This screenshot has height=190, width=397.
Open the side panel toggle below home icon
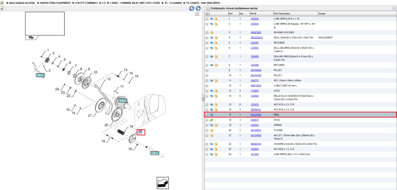[x=2, y=8]
